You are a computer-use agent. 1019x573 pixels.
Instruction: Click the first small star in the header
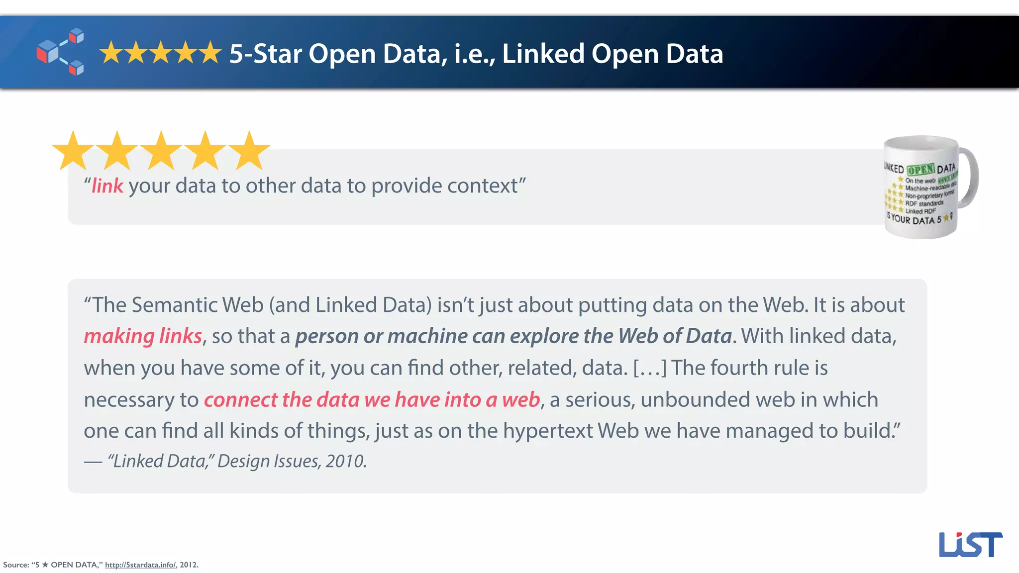click(x=110, y=53)
